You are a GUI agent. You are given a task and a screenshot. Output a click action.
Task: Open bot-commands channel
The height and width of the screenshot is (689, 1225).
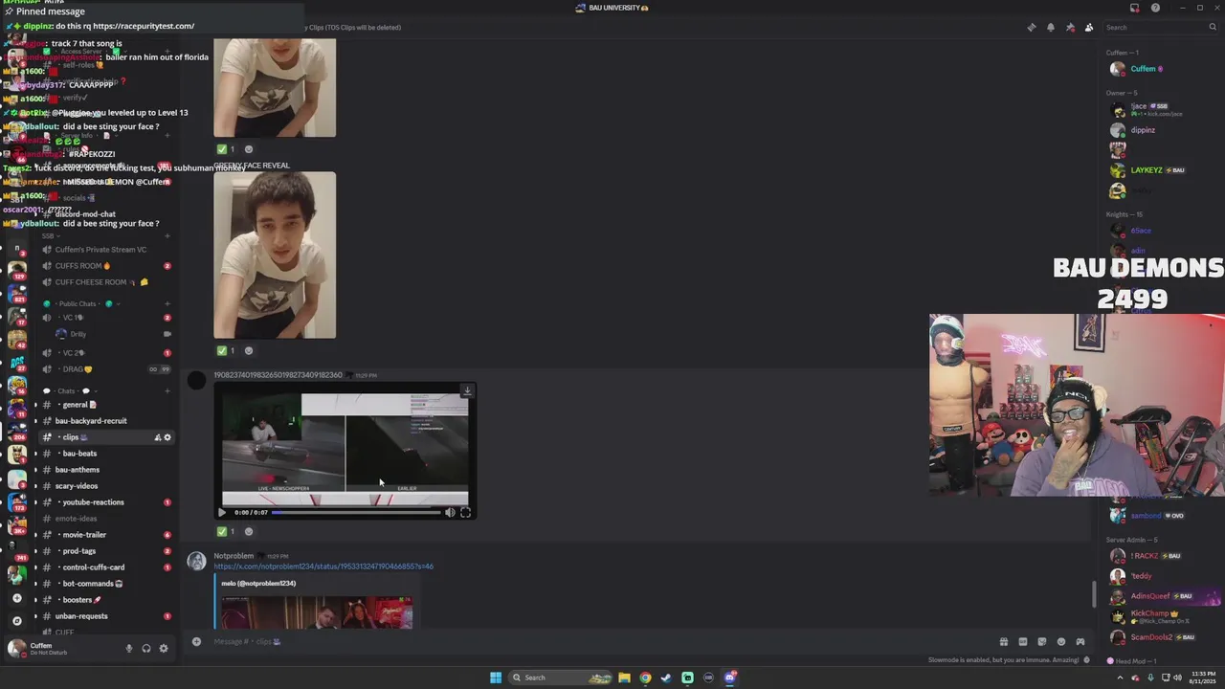[105, 584]
